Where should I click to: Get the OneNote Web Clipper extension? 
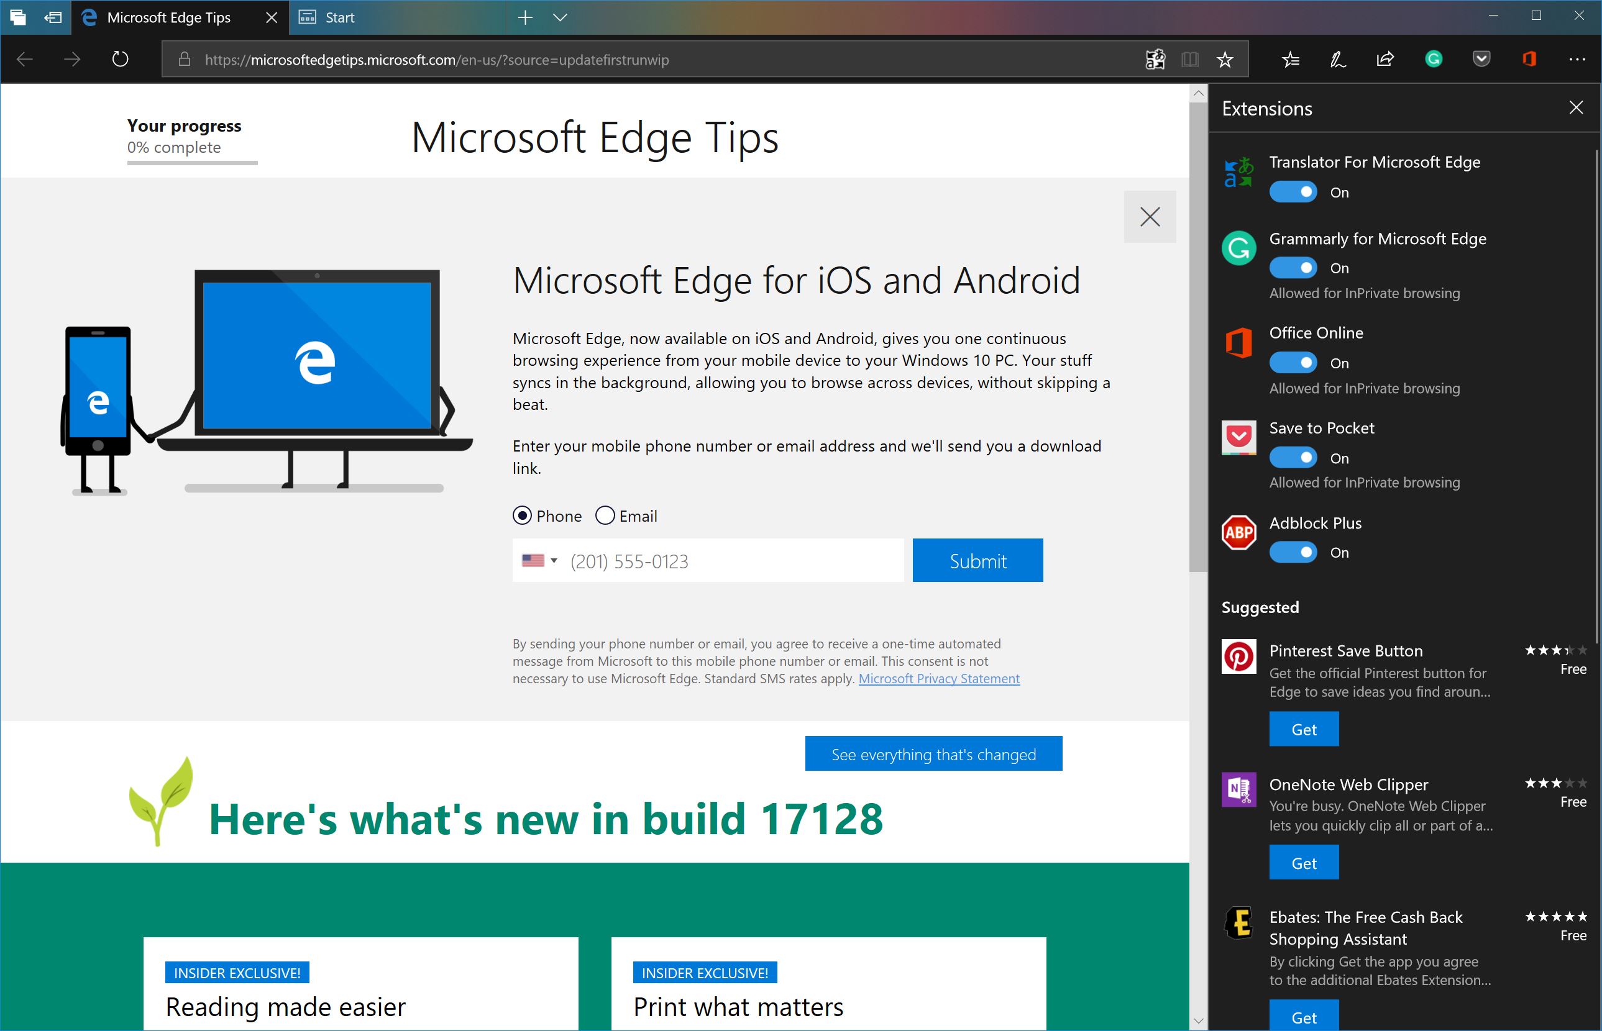click(1303, 862)
